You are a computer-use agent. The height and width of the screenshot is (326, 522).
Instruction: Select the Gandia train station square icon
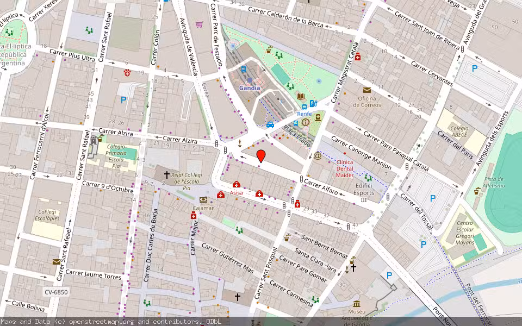point(250,80)
